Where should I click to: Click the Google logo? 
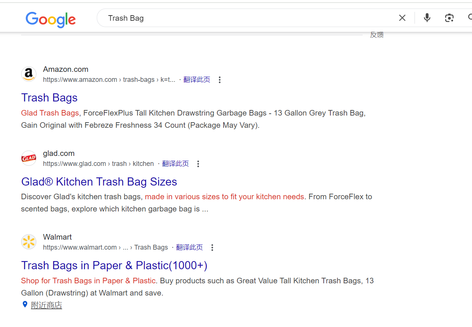coord(51,19)
